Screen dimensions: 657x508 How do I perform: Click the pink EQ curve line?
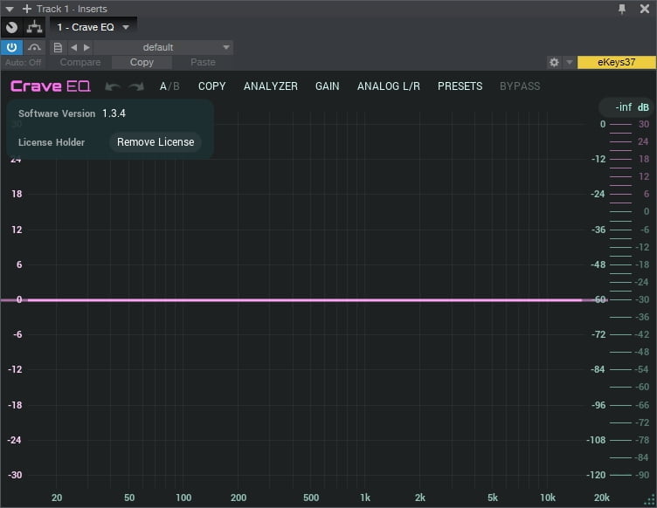[306, 299]
